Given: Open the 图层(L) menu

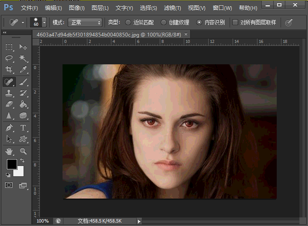Looking at the screenshot, I should pos(100,8).
